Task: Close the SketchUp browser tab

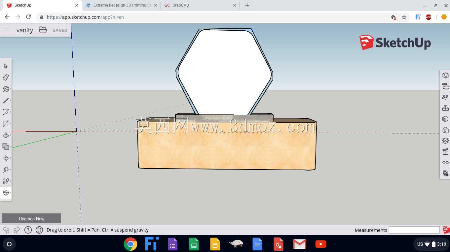Action: click(x=77, y=5)
